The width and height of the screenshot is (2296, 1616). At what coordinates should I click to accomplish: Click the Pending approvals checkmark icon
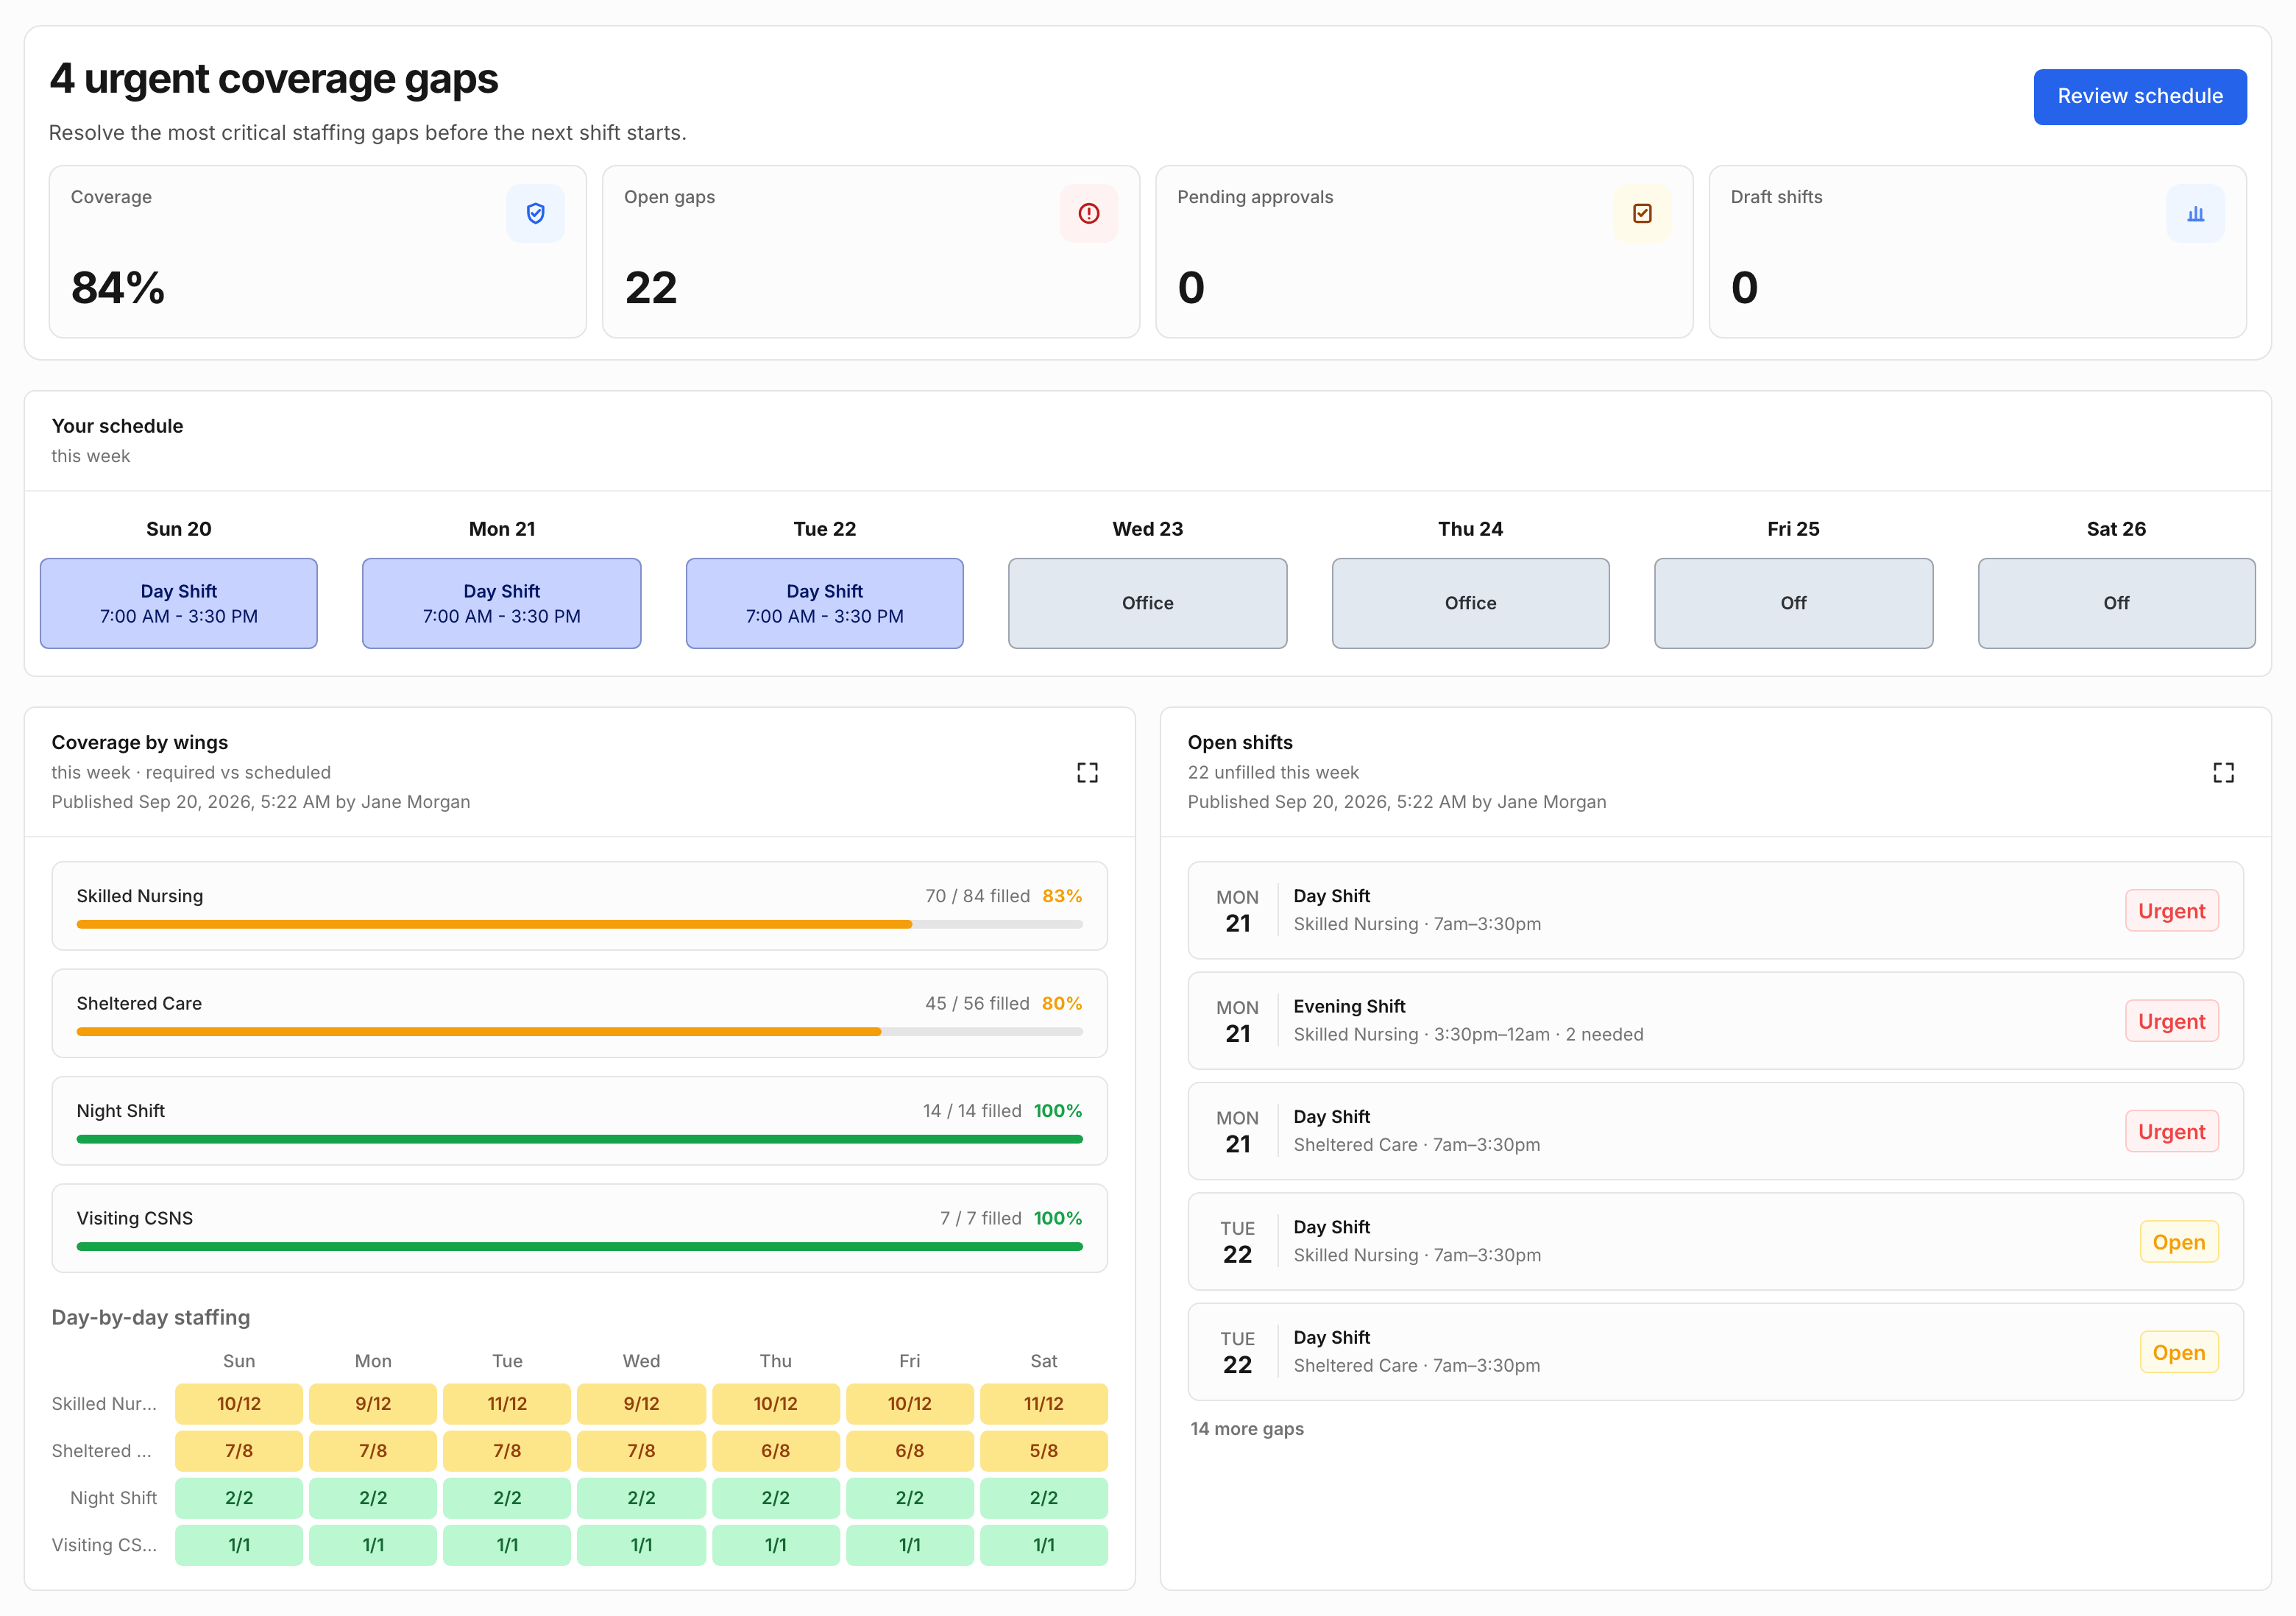(1641, 213)
